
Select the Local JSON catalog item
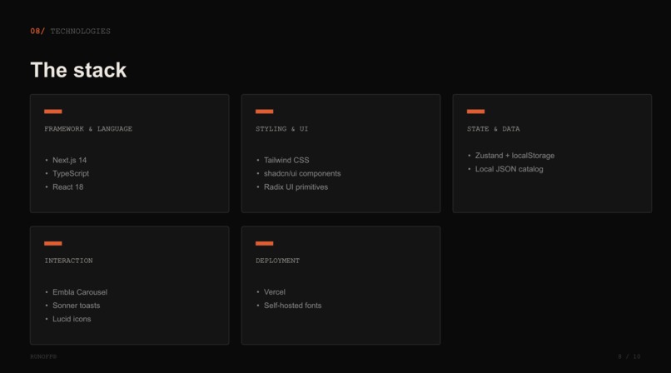(x=509, y=169)
